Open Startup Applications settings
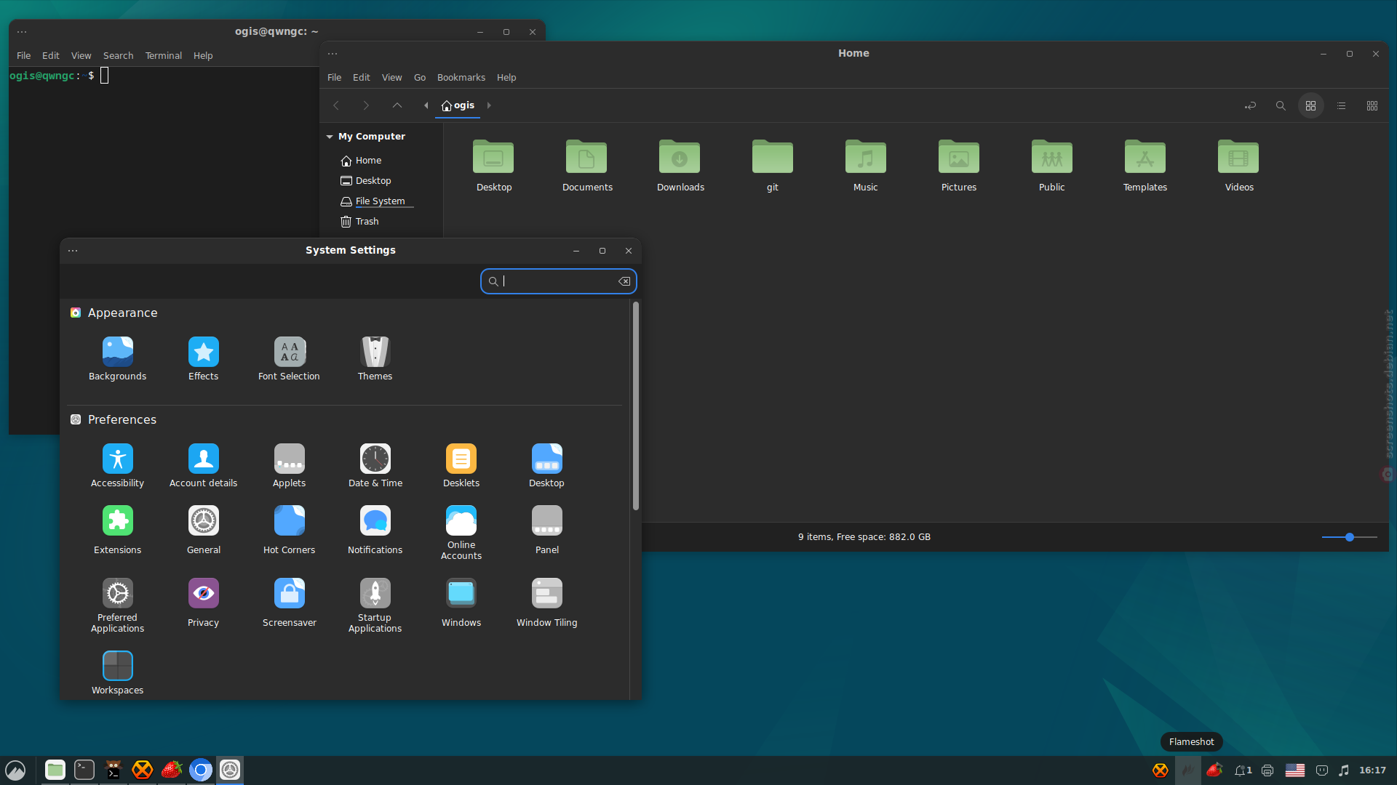 coord(375,605)
